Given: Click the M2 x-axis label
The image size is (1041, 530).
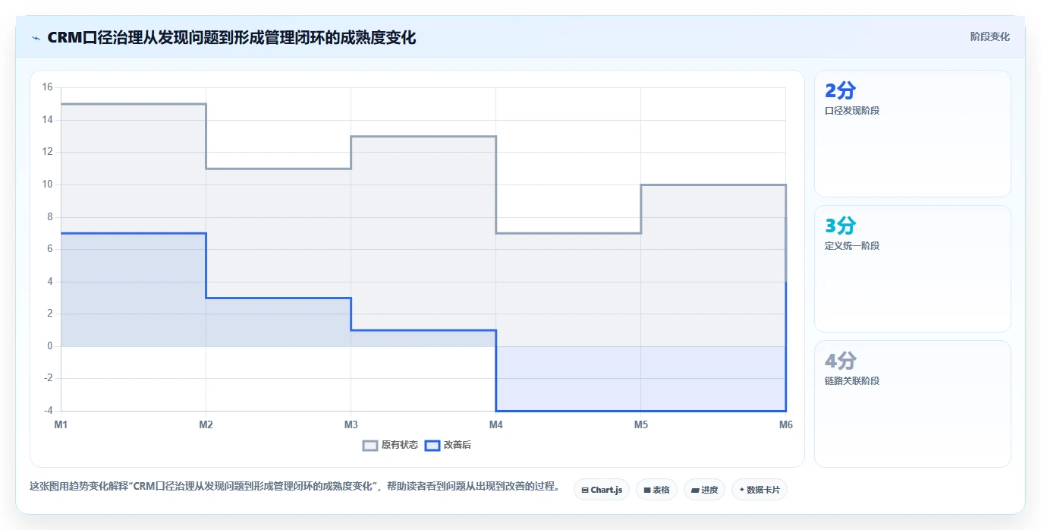Looking at the screenshot, I should pos(206,424).
